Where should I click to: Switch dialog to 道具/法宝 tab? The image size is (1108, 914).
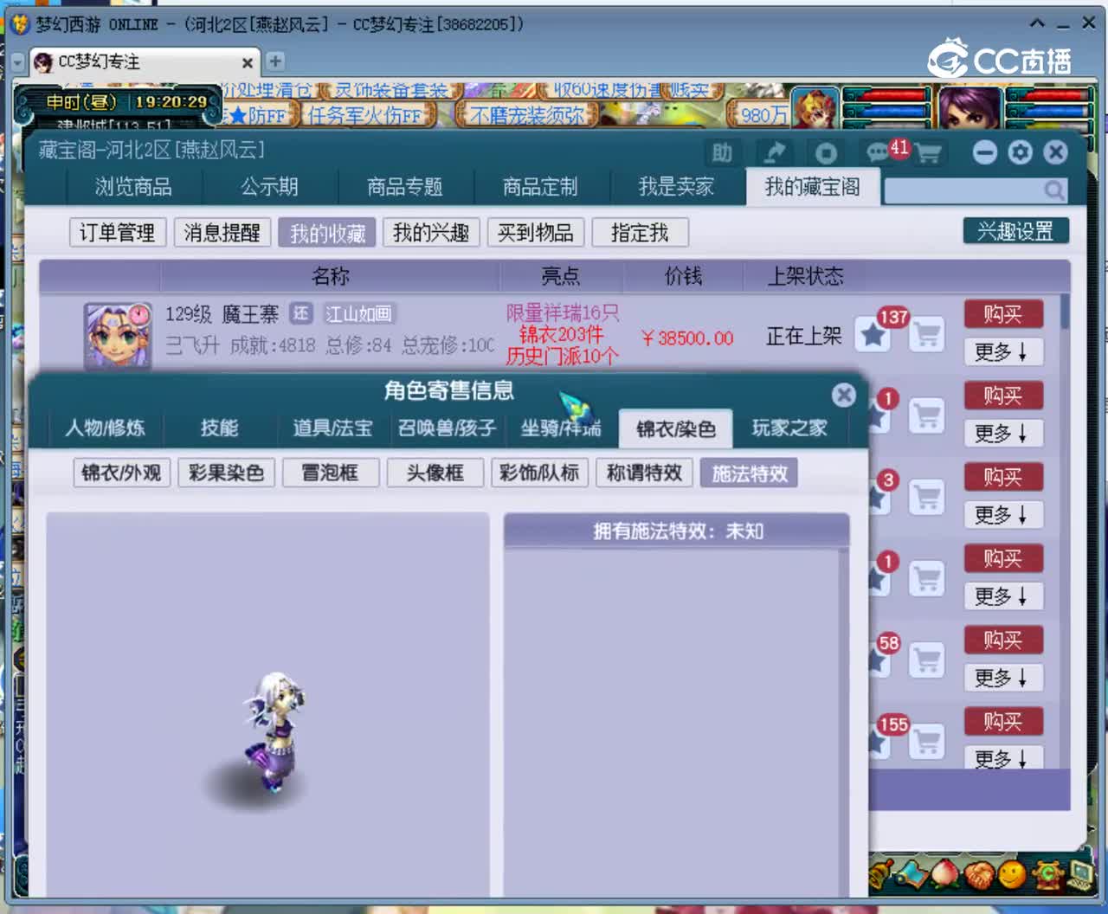[x=332, y=428]
